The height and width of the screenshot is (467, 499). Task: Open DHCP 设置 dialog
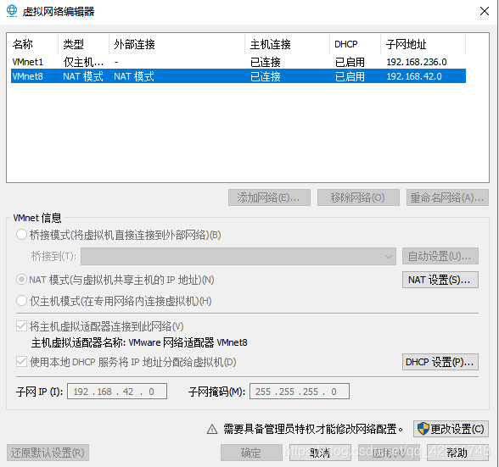point(440,362)
